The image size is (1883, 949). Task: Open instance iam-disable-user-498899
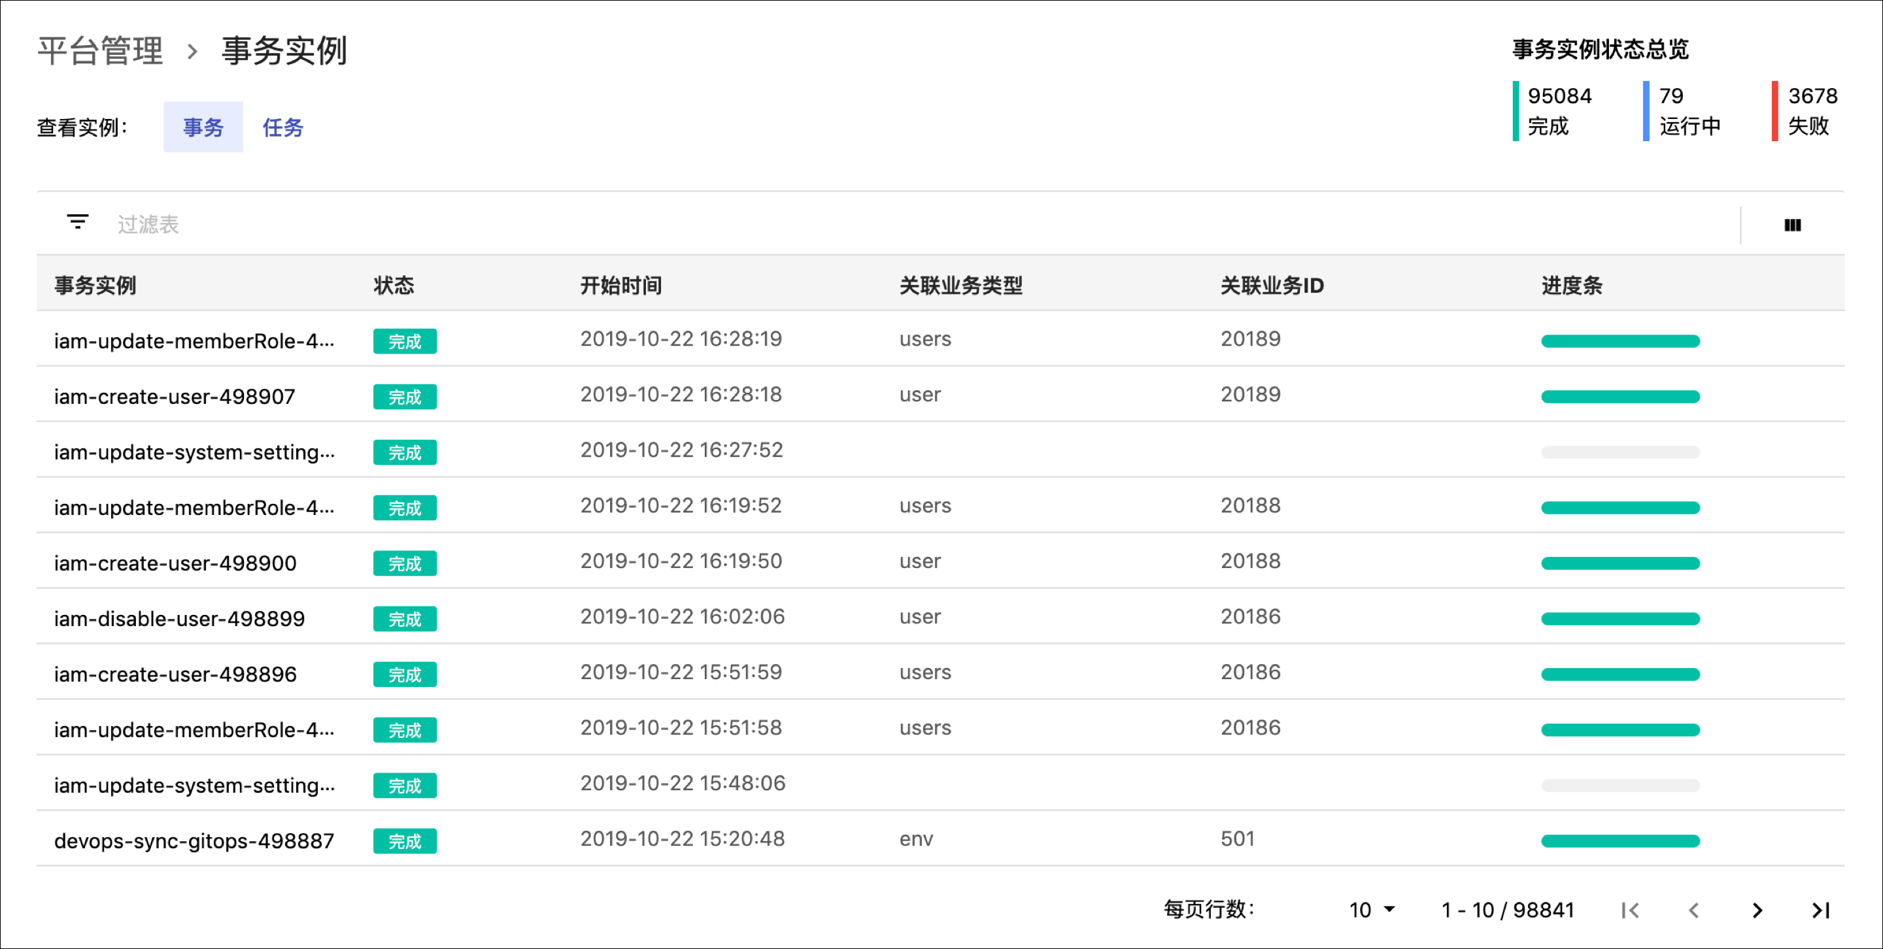coord(179,619)
